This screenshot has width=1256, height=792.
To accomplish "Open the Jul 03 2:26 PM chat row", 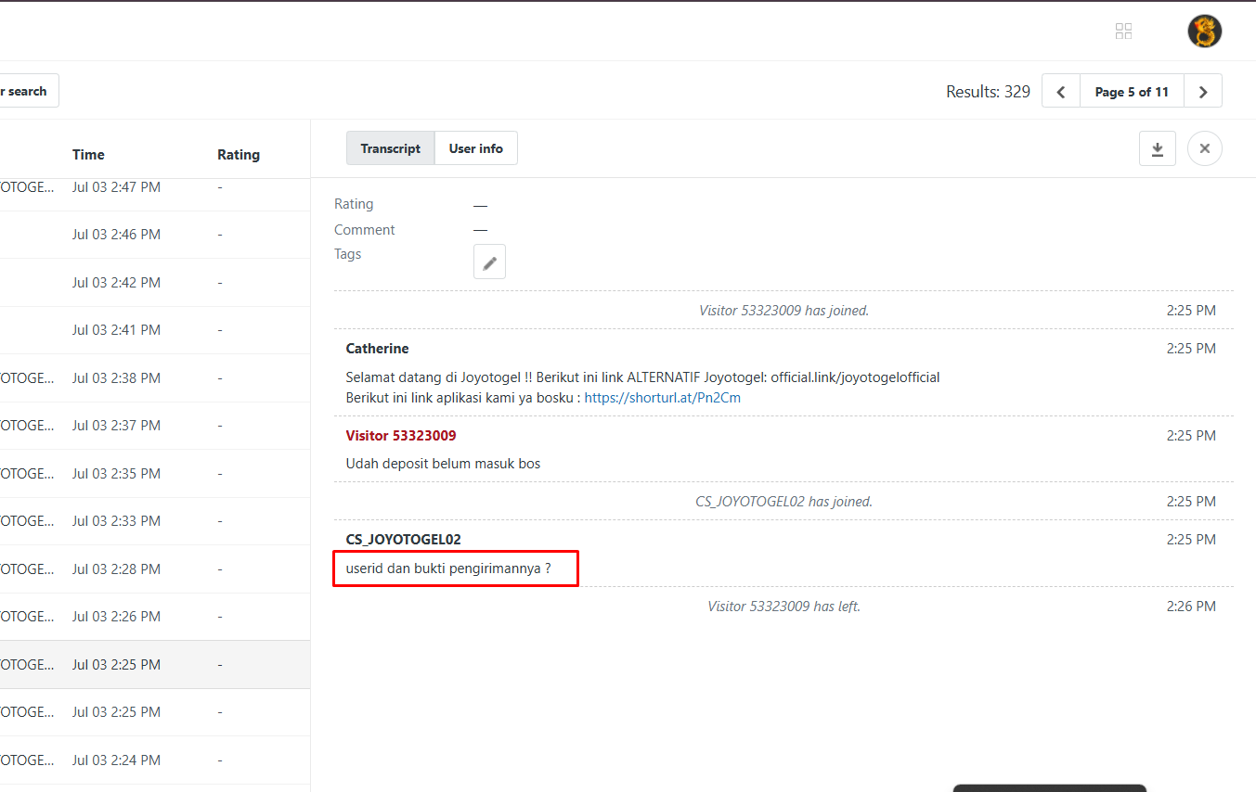I will 155,617.
